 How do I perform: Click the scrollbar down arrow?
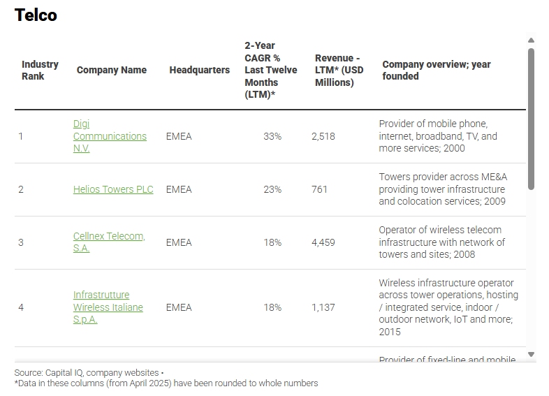pyautogui.click(x=531, y=355)
